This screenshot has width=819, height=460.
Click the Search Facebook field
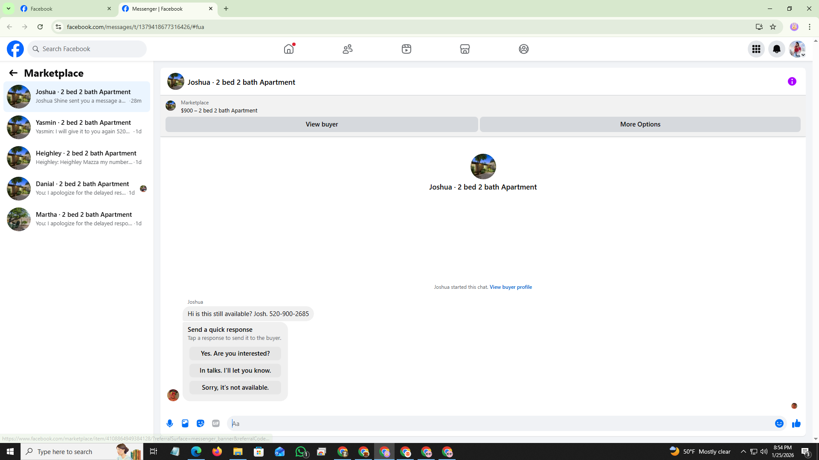click(x=87, y=49)
